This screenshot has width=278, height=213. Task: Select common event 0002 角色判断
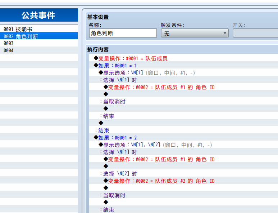(39, 36)
